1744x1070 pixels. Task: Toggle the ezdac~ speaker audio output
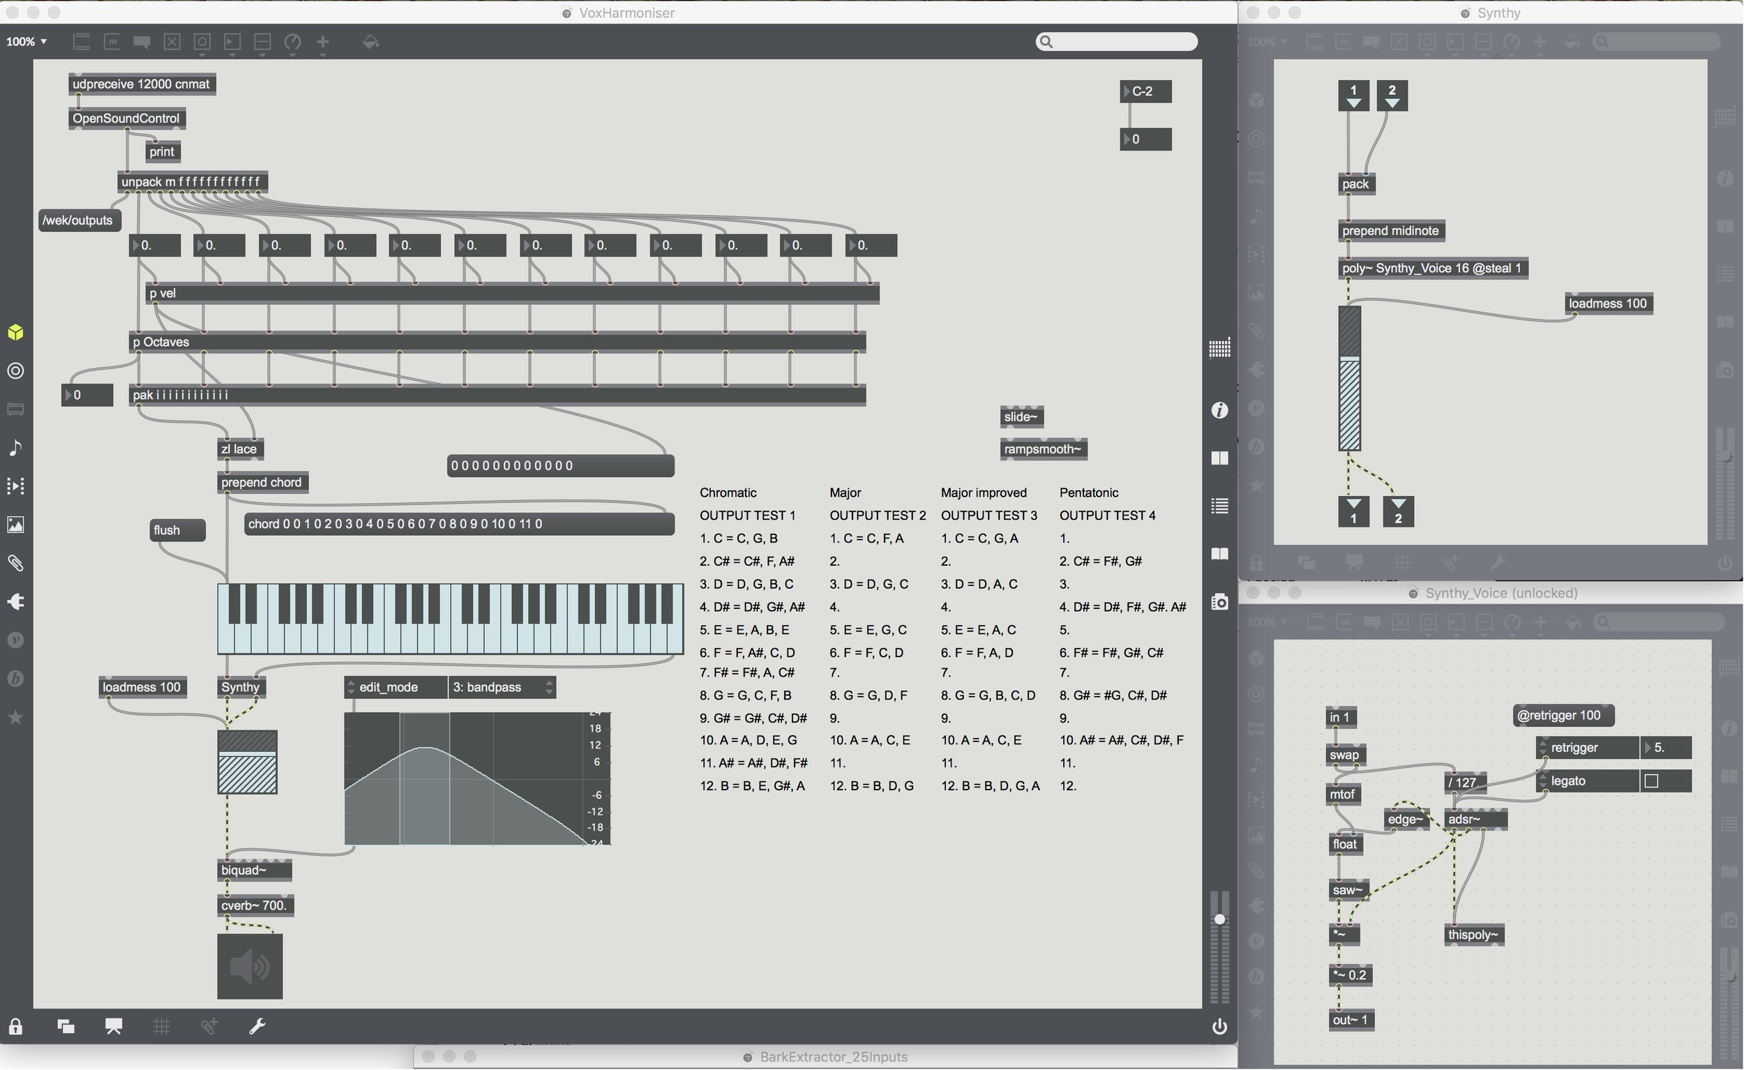pyautogui.click(x=250, y=967)
